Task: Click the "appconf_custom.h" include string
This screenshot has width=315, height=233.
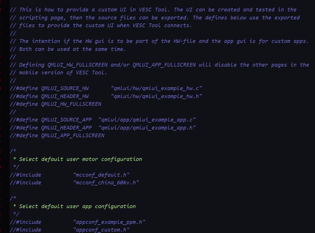Action: pos(102,230)
